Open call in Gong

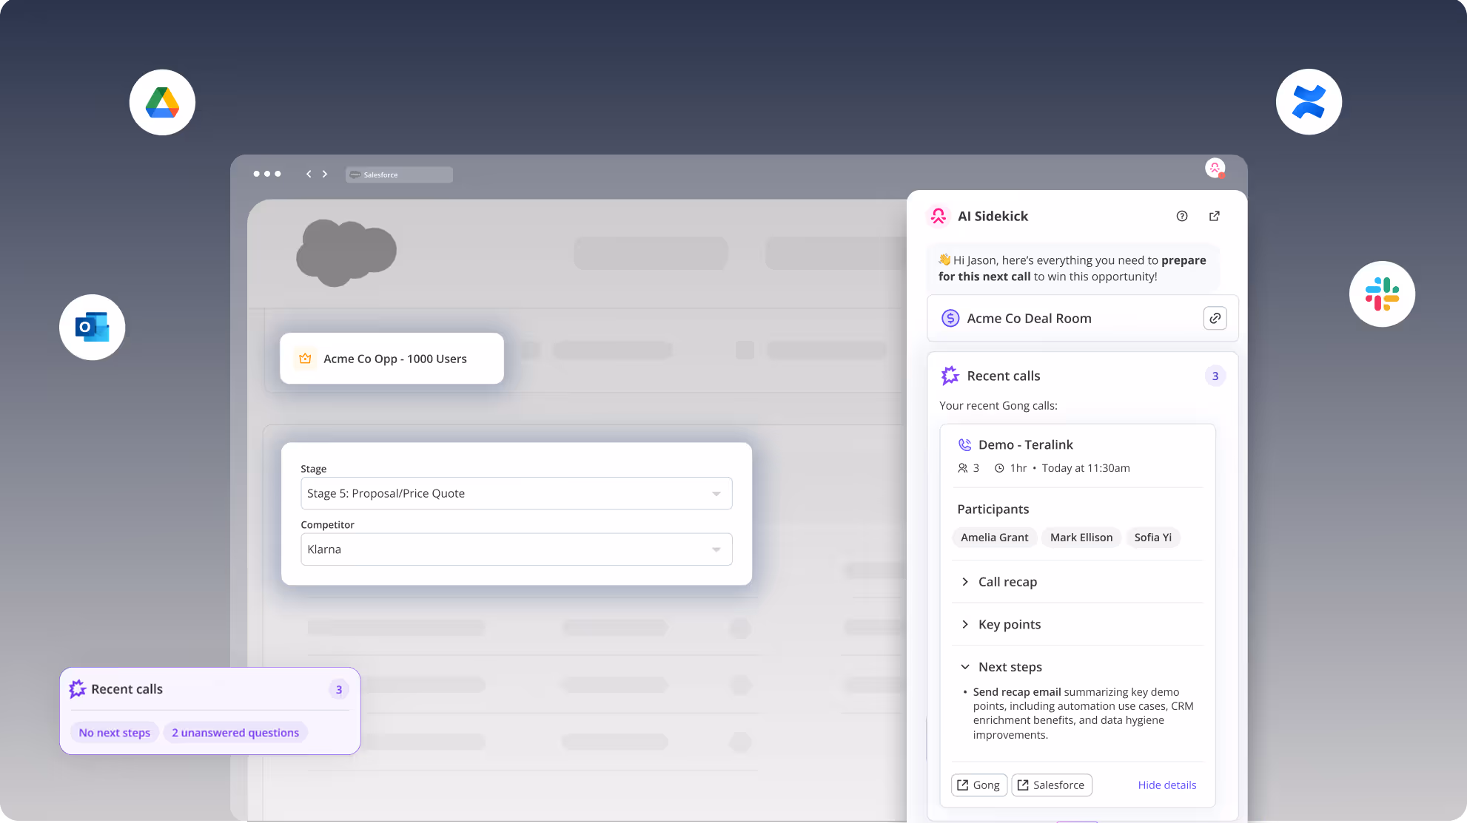978,785
